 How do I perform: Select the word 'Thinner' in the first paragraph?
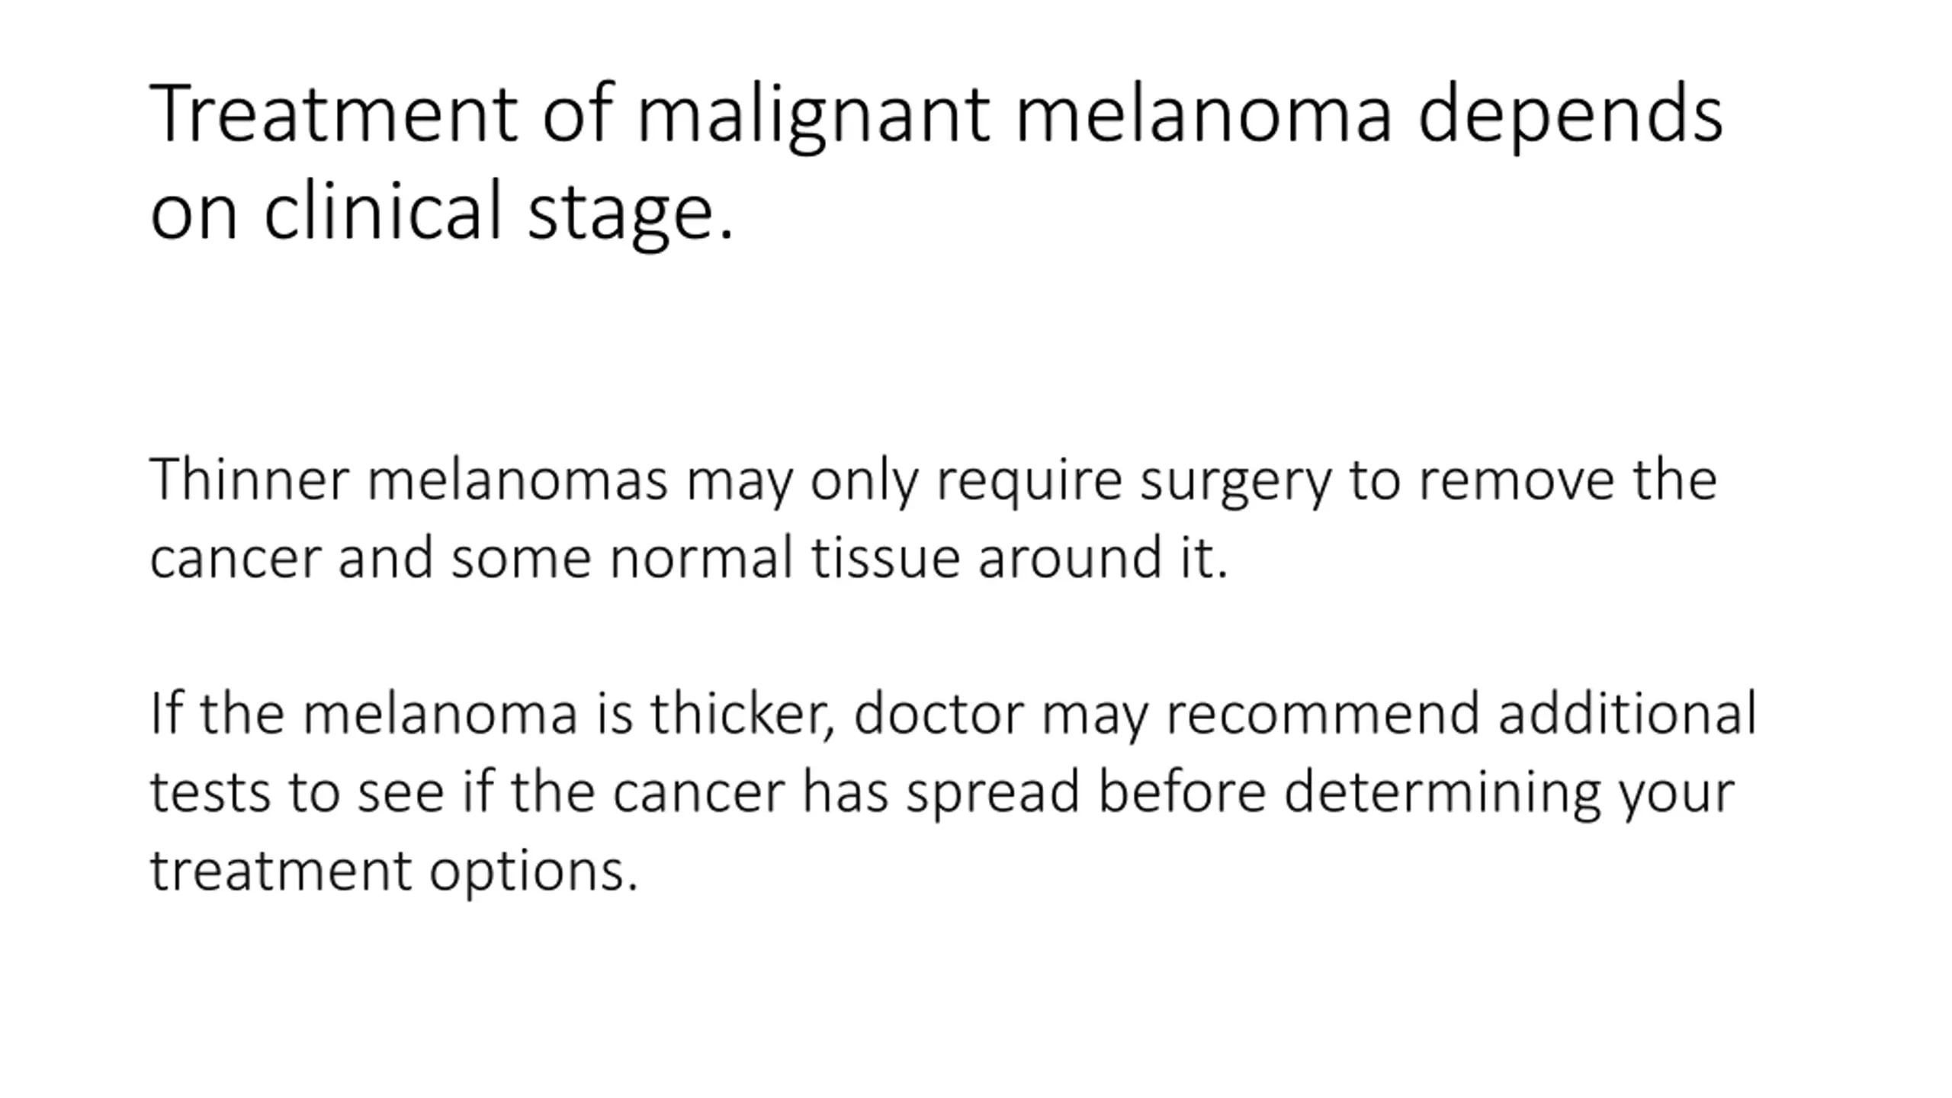pyautogui.click(x=249, y=480)
